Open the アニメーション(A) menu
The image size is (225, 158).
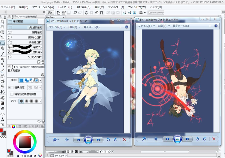point(43,7)
